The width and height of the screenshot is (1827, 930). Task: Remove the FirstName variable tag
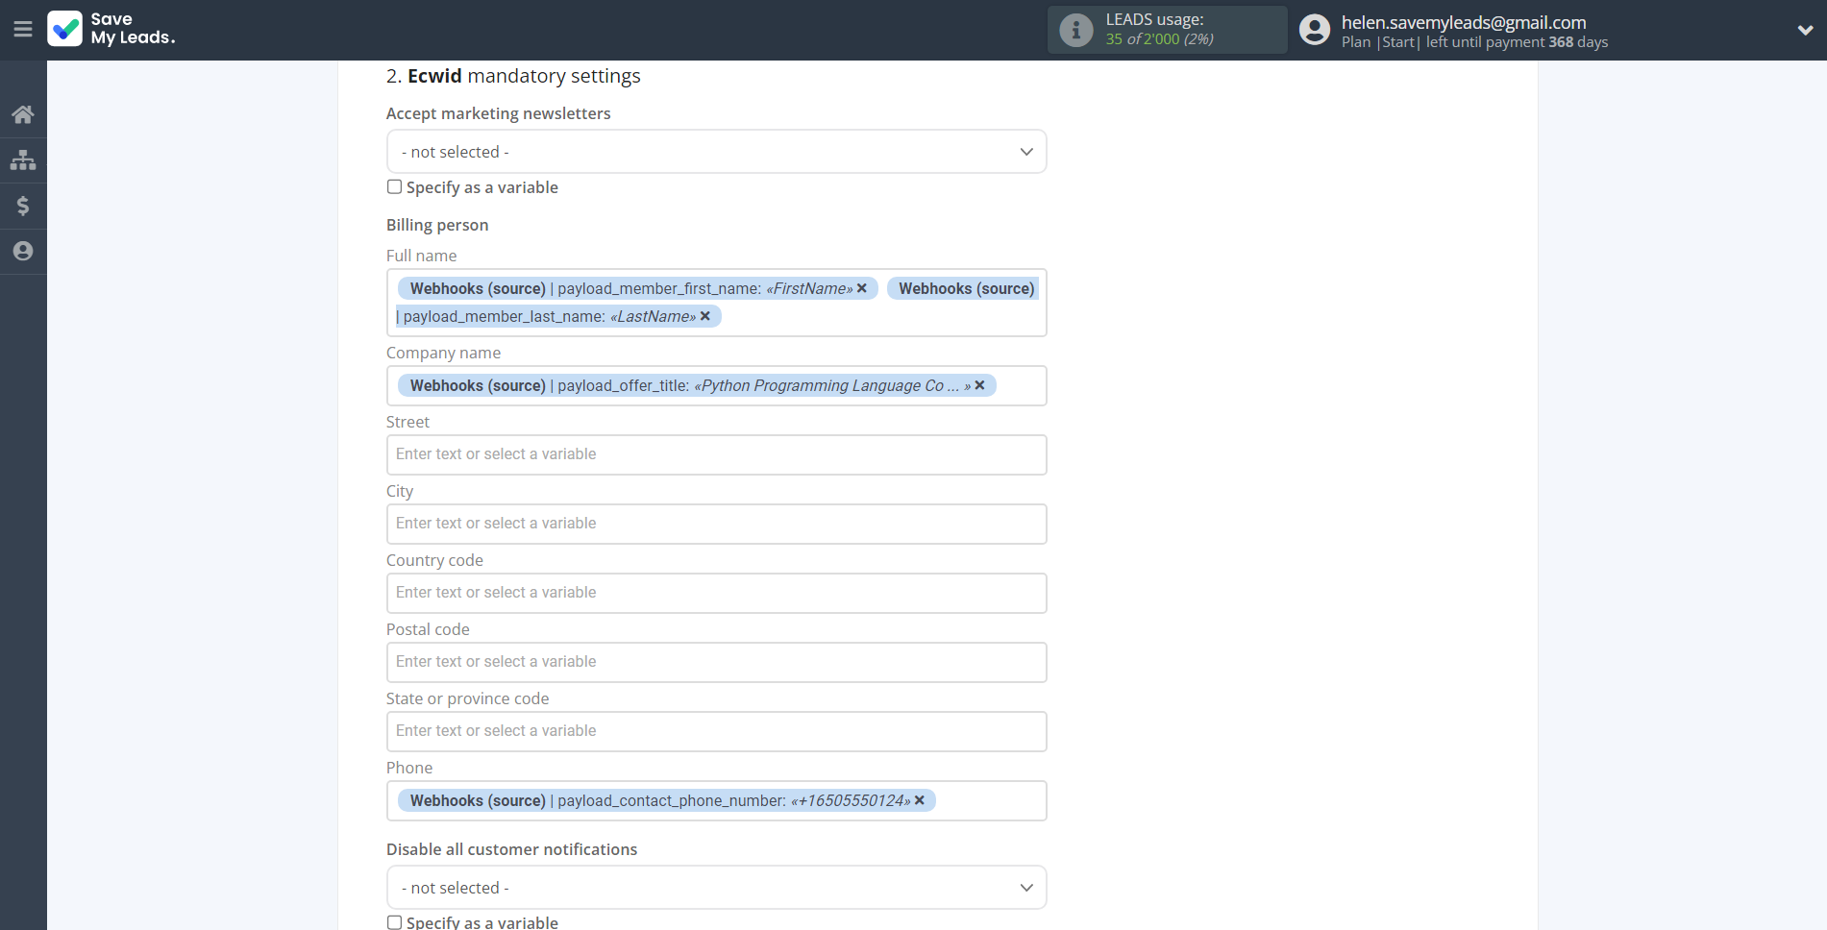862,288
